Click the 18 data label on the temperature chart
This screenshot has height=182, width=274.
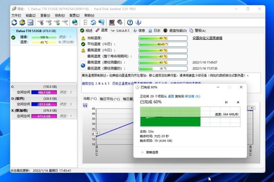(97, 133)
